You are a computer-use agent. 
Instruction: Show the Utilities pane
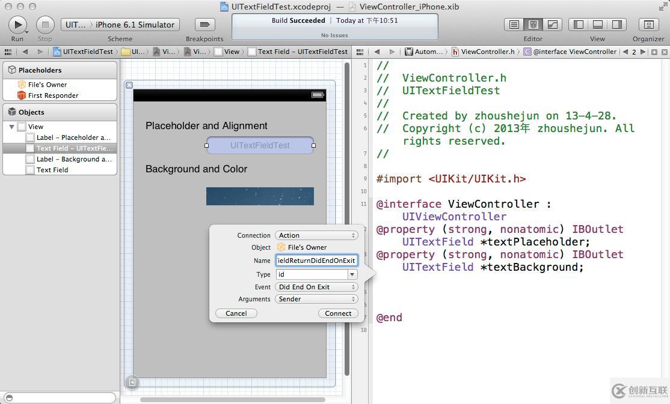(616, 25)
